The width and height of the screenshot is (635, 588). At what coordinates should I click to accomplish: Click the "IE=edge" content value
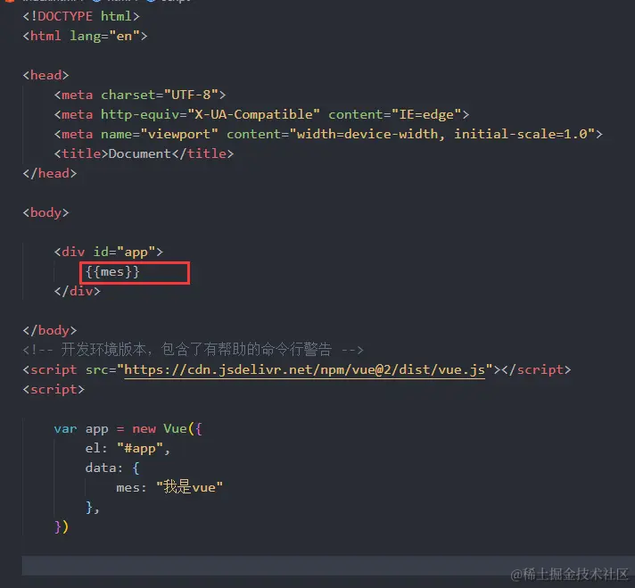tap(426, 115)
